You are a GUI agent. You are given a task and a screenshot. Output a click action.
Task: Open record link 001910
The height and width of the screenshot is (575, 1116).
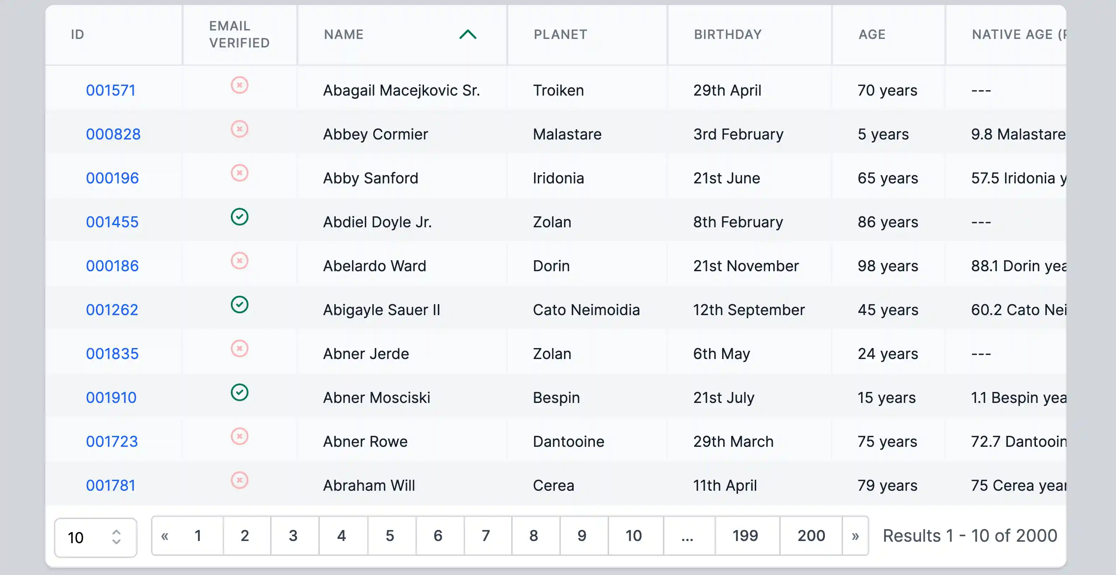tap(111, 398)
